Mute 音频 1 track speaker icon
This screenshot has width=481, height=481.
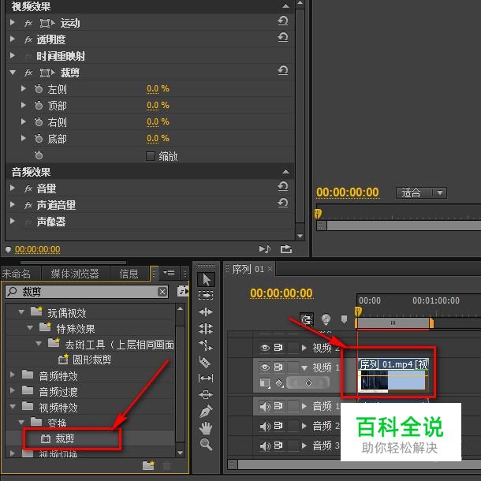pyautogui.click(x=265, y=406)
